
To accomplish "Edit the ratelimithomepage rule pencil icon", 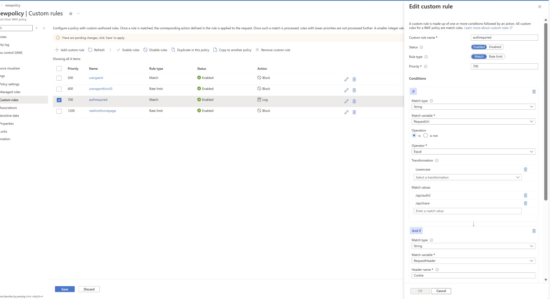I will (x=346, y=112).
